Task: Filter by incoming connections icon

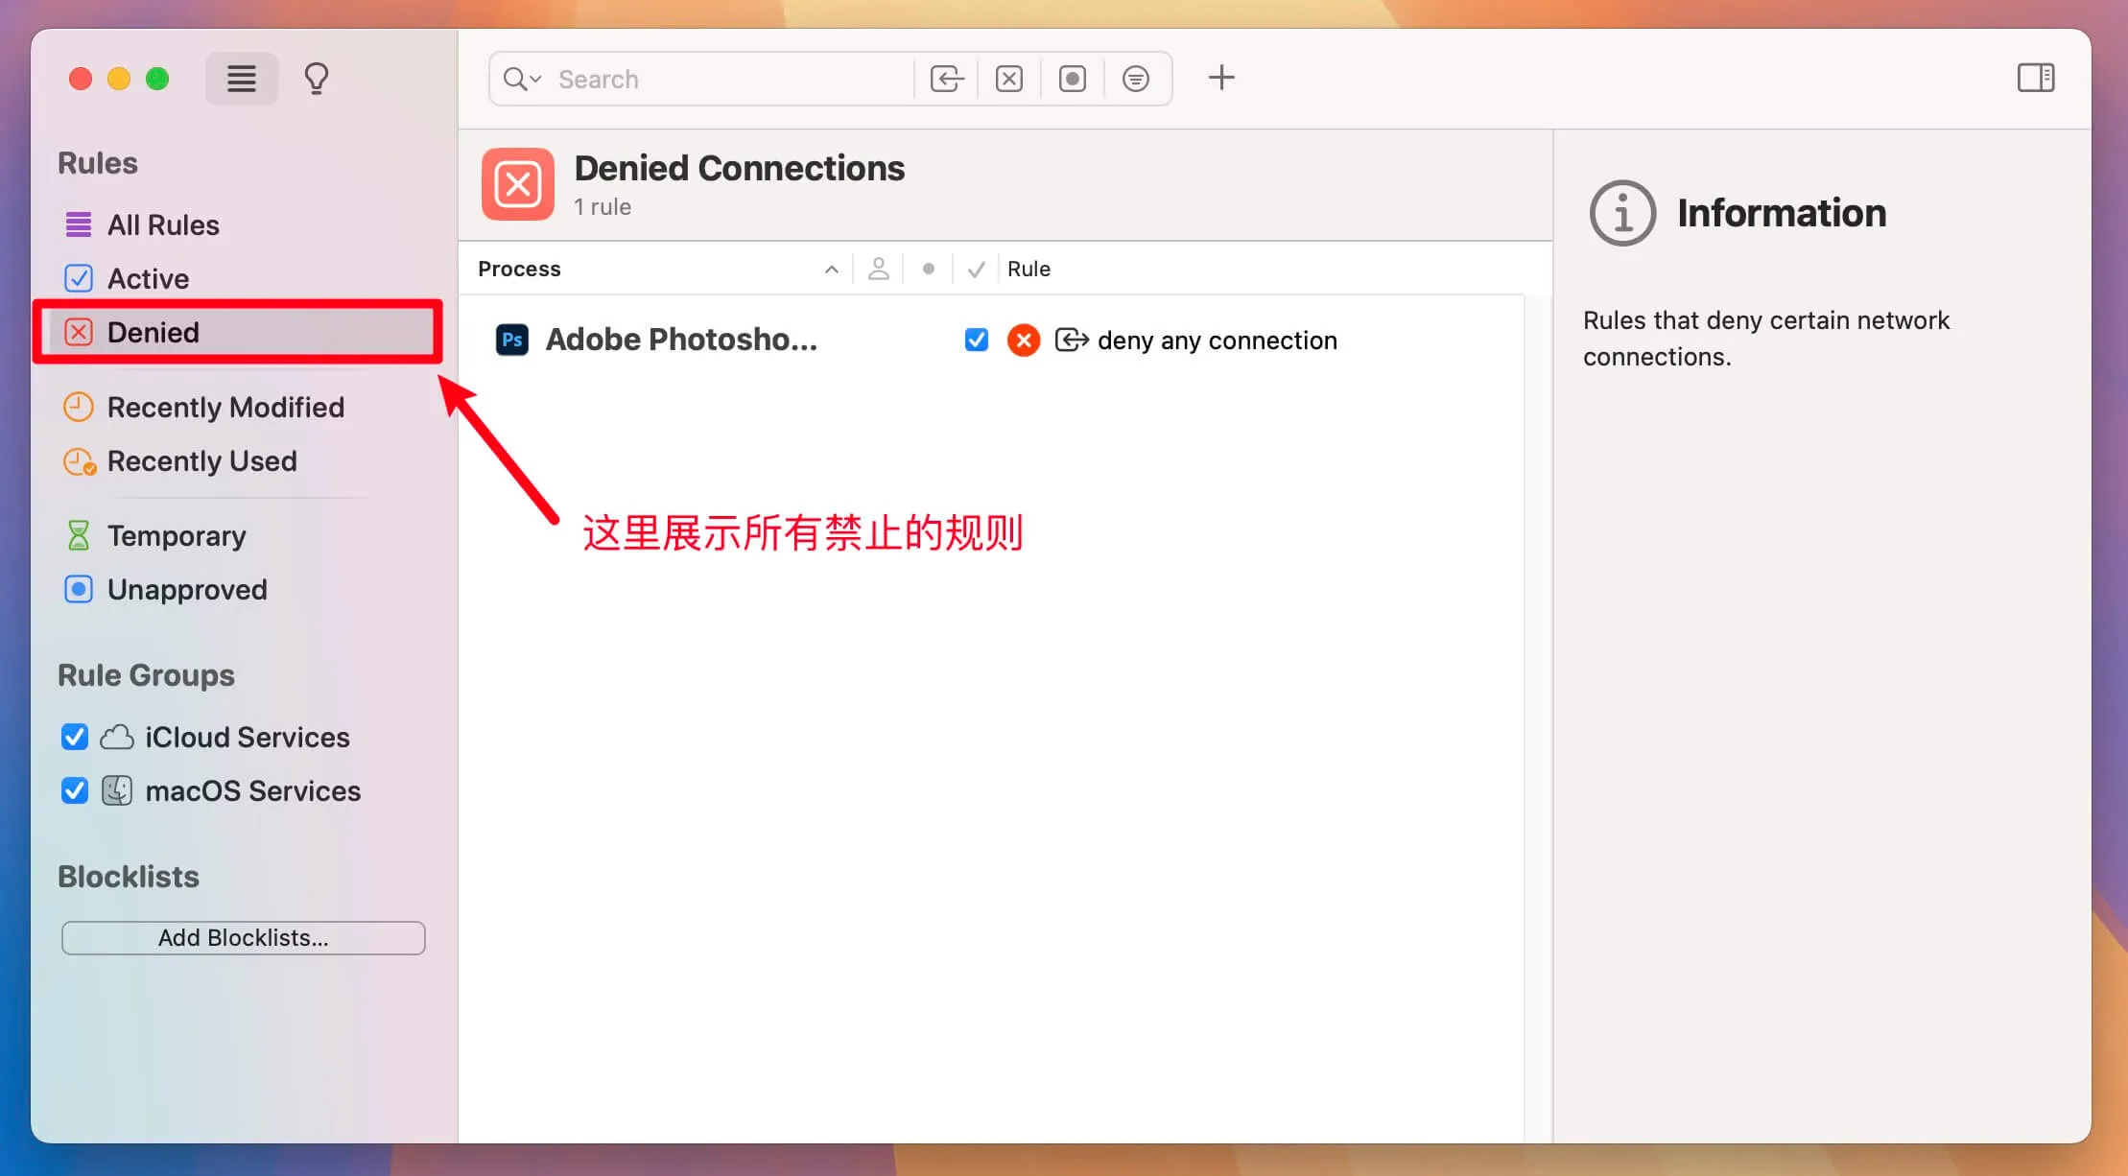Action: [x=946, y=79]
